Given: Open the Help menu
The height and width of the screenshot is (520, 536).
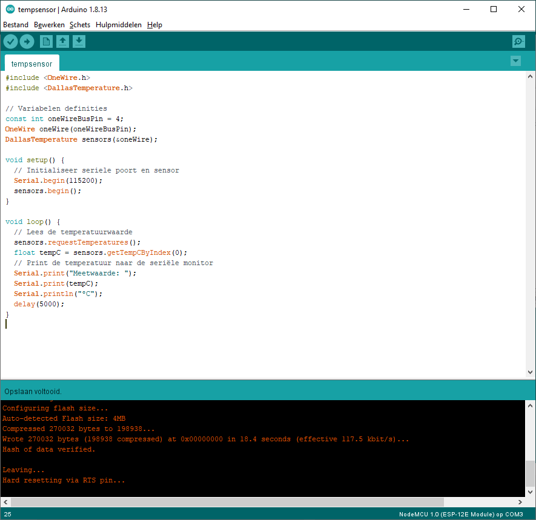Looking at the screenshot, I should pyautogui.click(x=154, y=25).
